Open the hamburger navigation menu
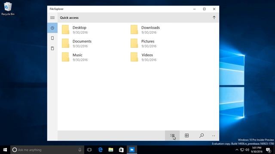 pos(52,18)
